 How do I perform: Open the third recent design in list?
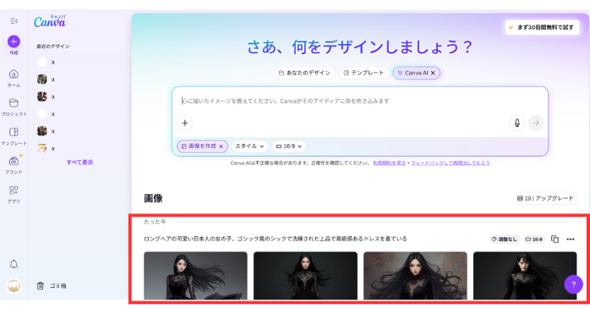coord(46,97)
